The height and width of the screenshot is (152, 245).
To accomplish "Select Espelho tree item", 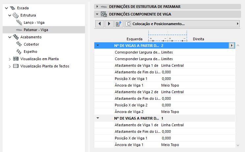I will point(30,52).
